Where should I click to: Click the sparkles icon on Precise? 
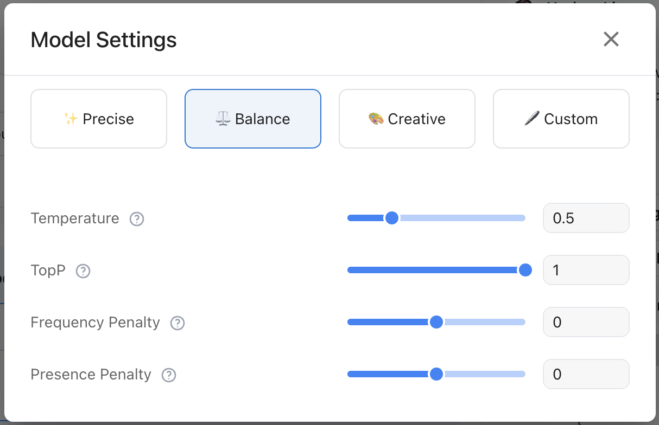71,119
